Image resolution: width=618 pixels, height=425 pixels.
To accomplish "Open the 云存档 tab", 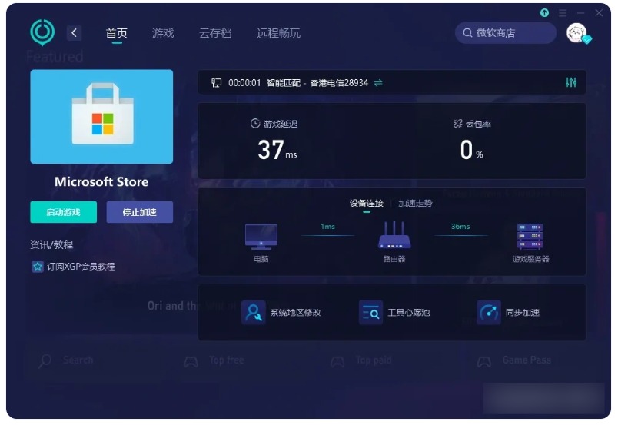I will pyautogui.click(x=215, y=33).
